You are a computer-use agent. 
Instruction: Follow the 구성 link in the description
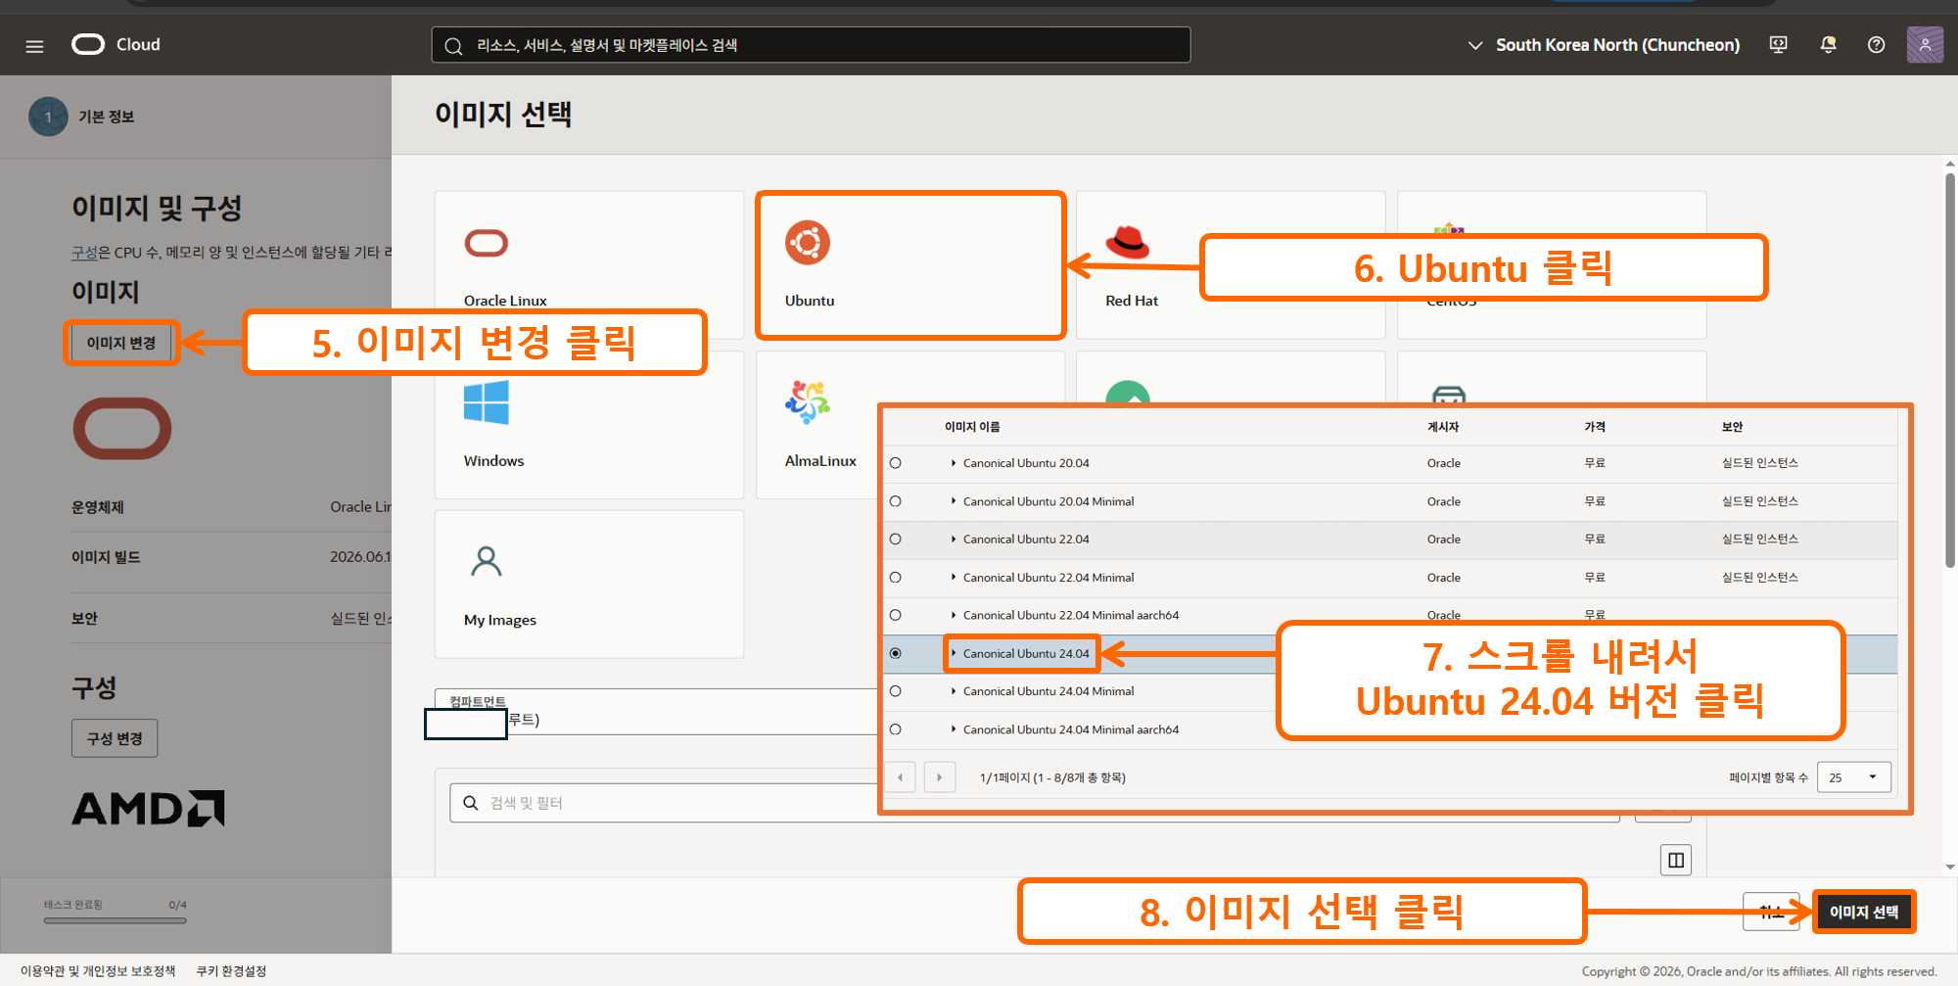pos(84,253)
